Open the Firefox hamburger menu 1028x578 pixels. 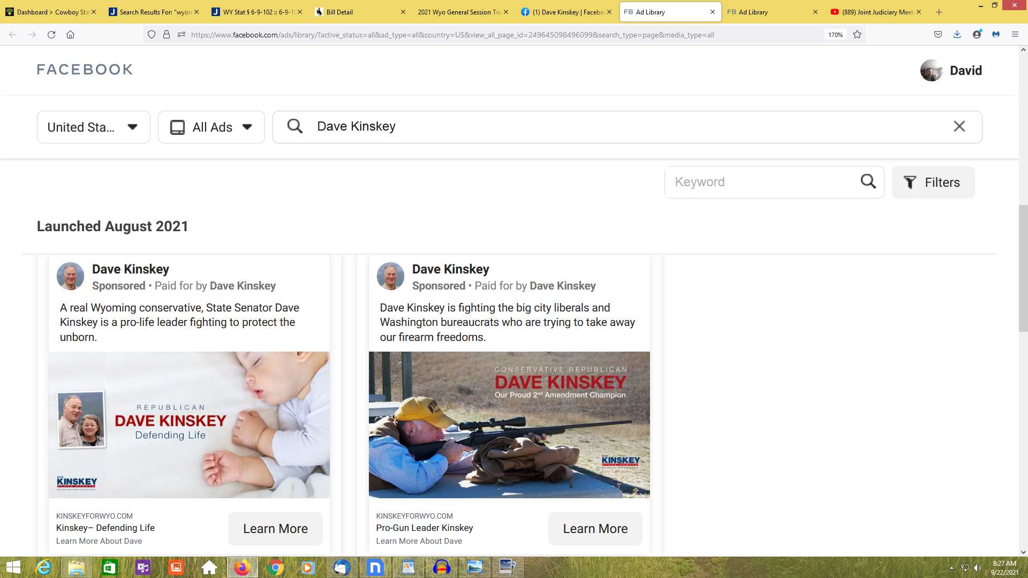pos(1015,35)
